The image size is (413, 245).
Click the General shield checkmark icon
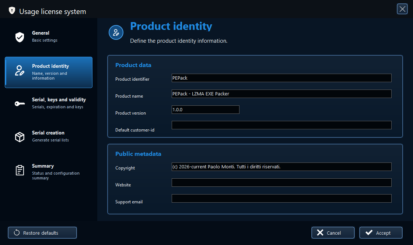20,37
